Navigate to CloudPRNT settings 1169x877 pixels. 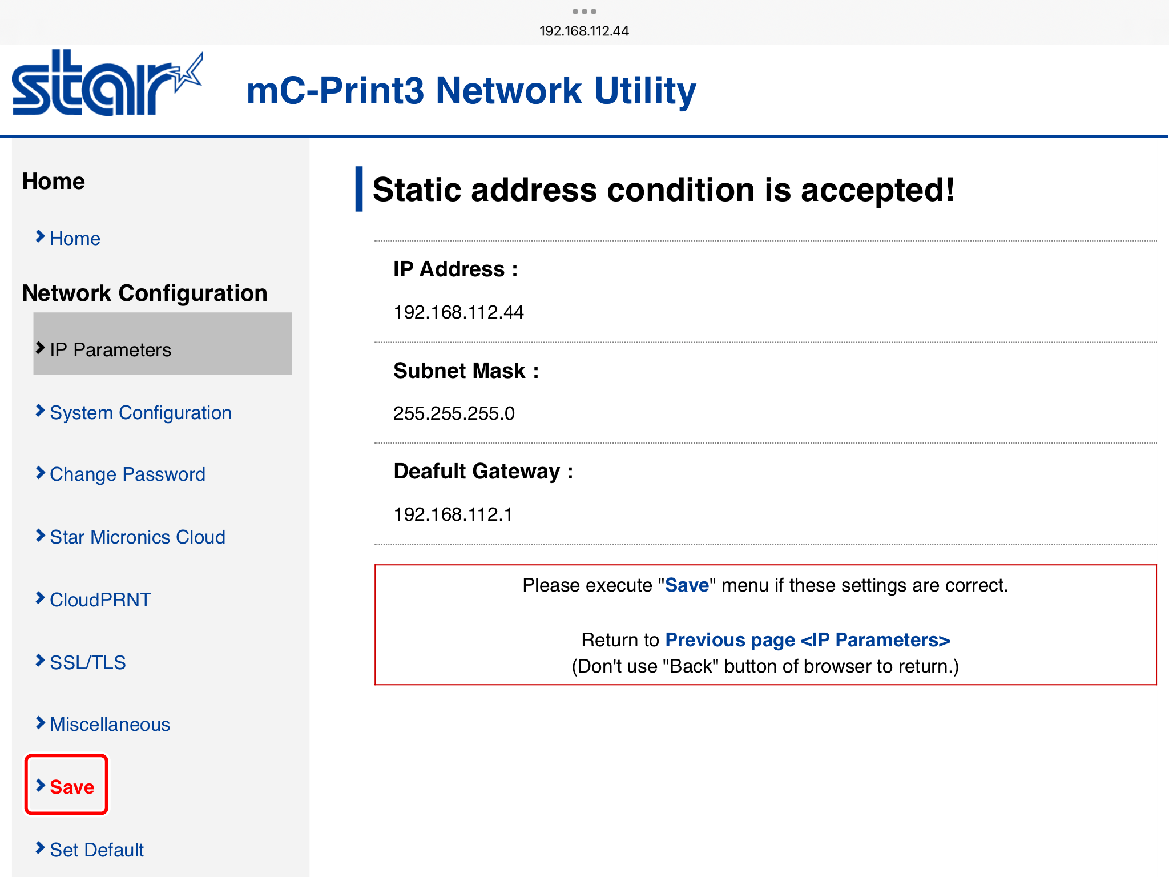[100, 600]
